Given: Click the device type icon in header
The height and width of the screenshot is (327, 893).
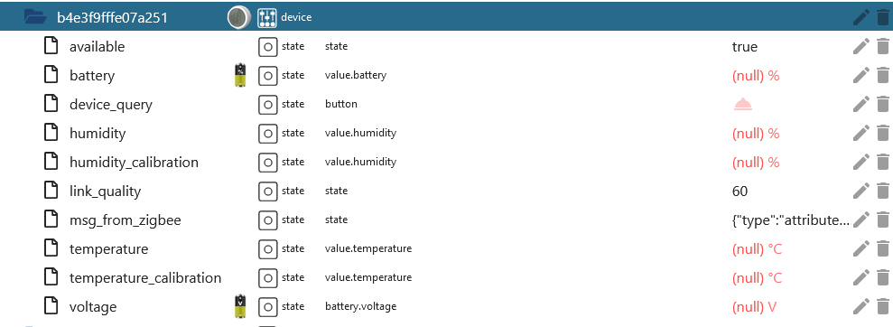Looking at the screenshot, I should click(267, 18).
